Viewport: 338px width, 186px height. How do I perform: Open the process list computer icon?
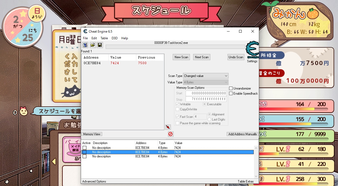pyautogui.click(x=85, y=45)
